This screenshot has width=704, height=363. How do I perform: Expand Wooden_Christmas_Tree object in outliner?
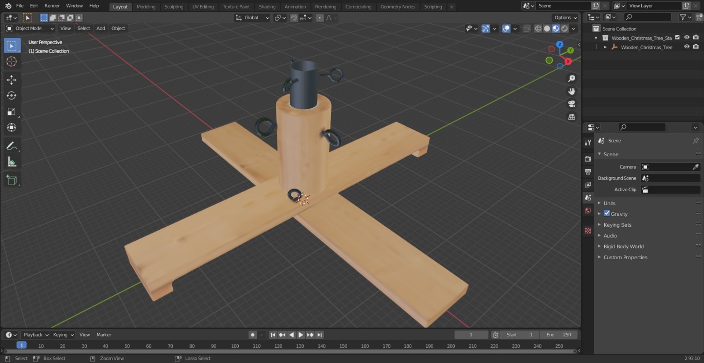point(605,47)
